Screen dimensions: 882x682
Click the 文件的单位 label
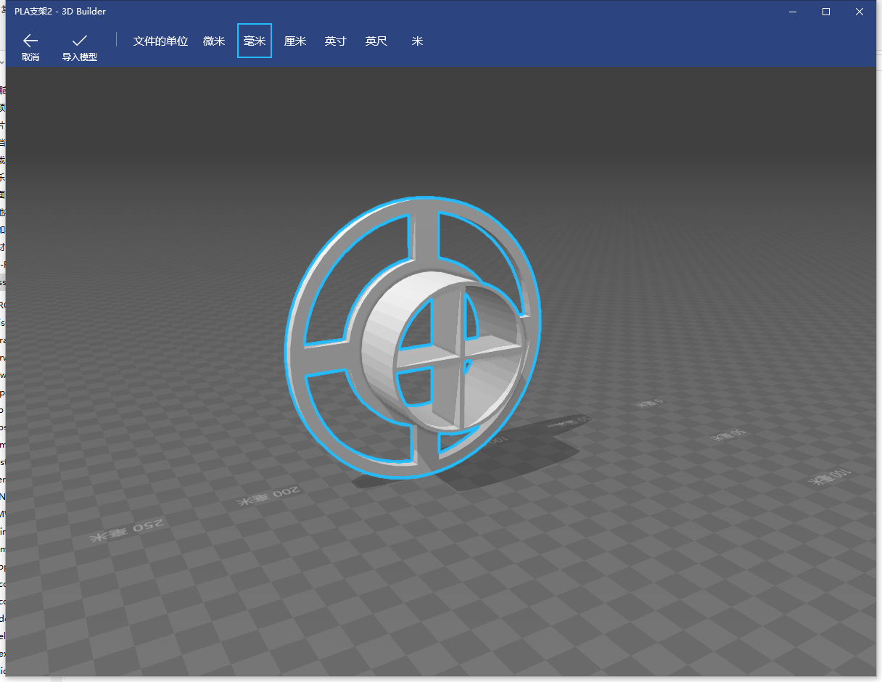pyautogui.click(x=160, y=41)
